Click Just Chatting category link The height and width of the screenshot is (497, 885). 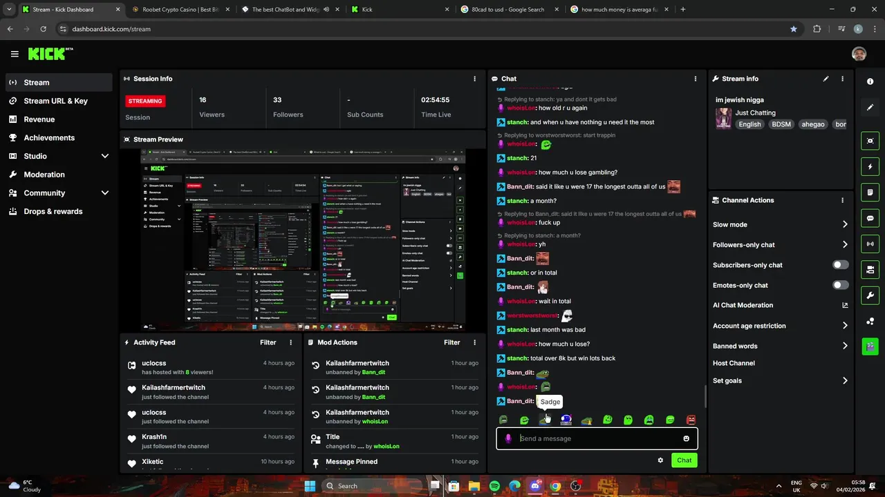755,113
